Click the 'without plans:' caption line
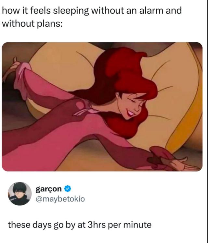Viewport: 208px width, 243px height. 32,24
